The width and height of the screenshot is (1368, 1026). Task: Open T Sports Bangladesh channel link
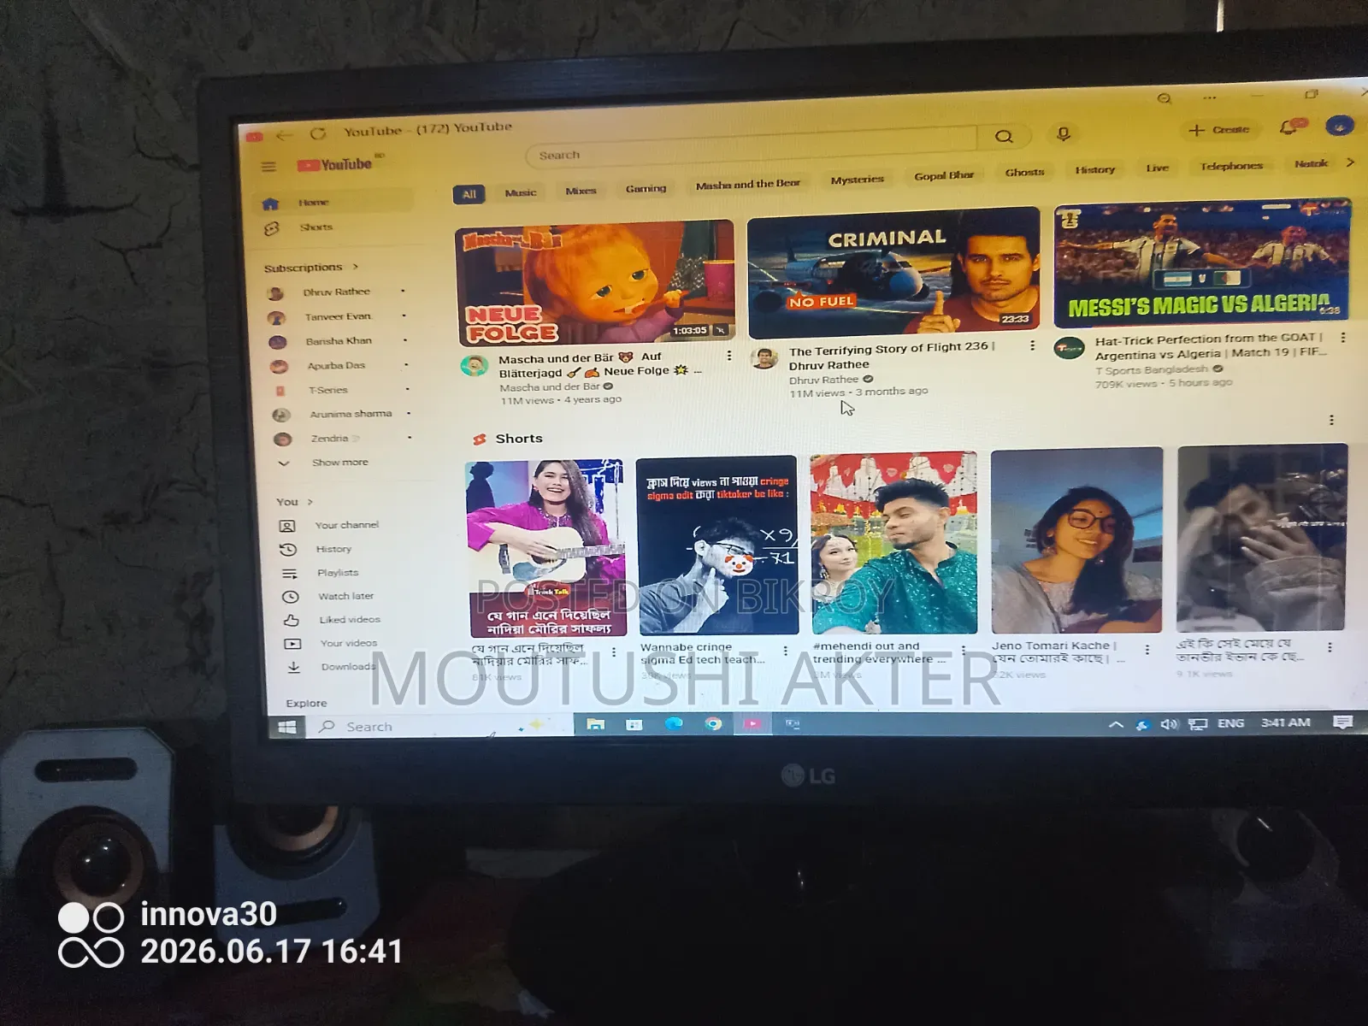tap(1152, 369)
